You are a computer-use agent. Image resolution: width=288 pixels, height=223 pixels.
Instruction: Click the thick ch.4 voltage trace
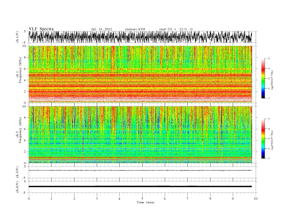click(x=140, y=187)
